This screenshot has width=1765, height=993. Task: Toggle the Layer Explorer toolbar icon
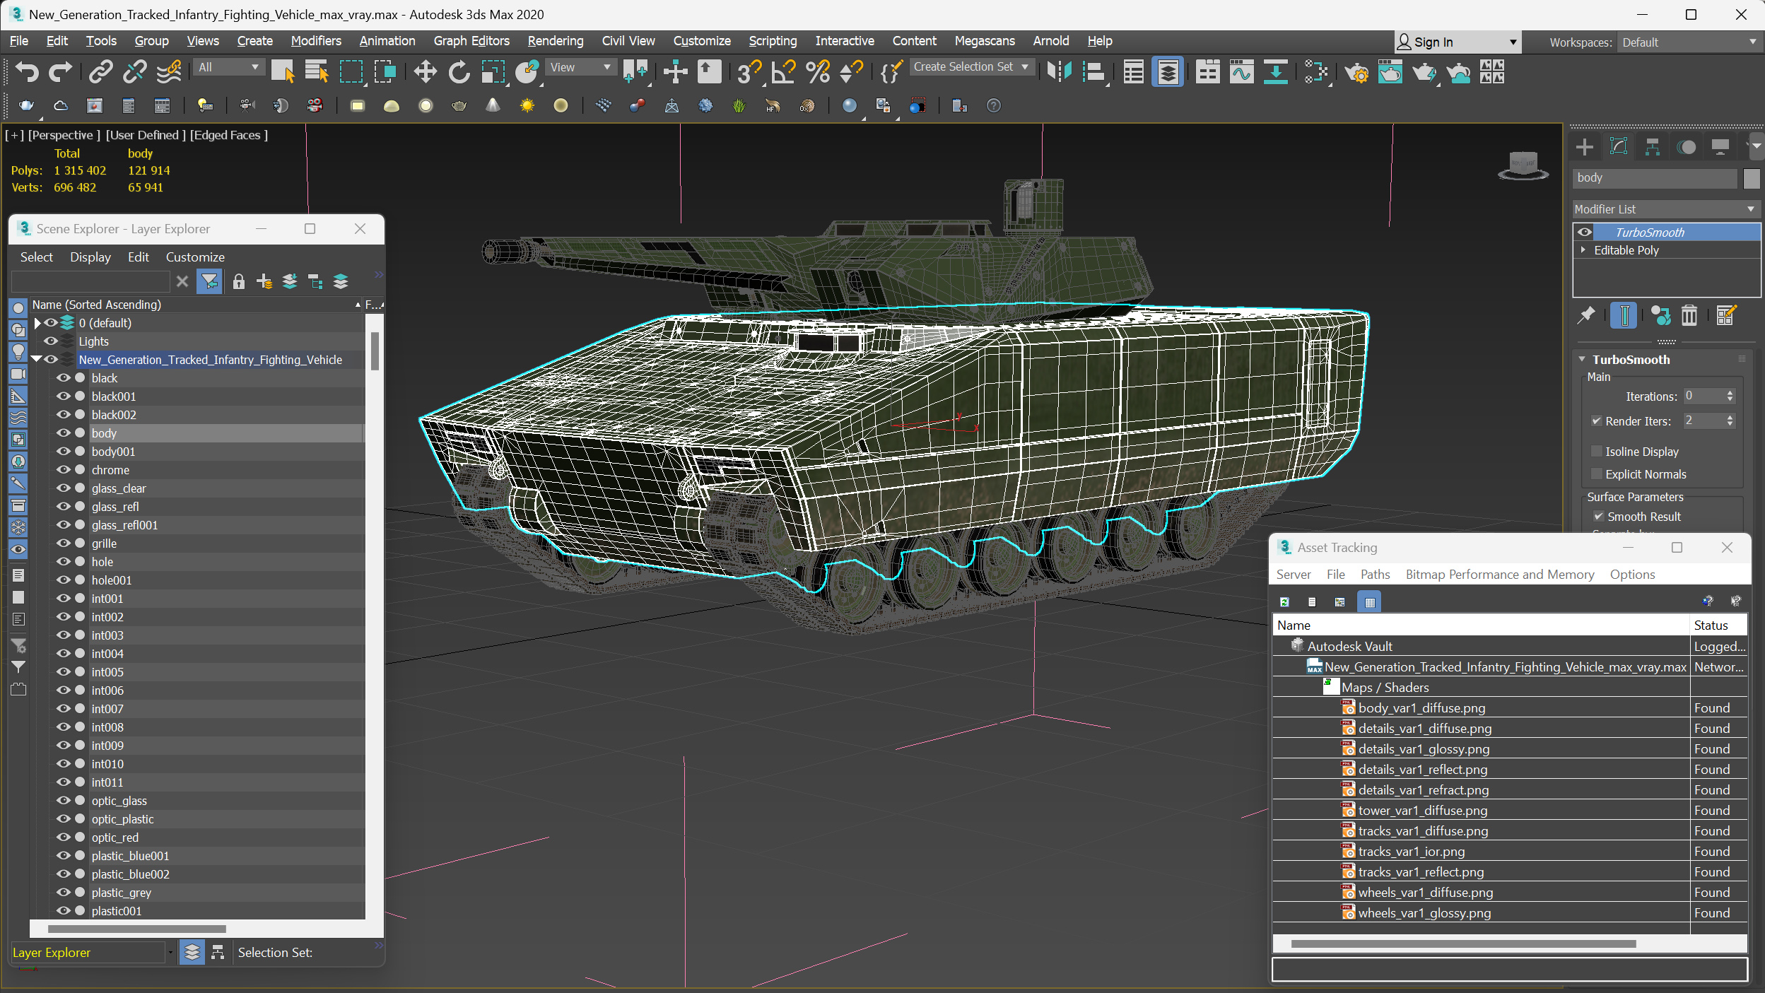[1168, 71]
